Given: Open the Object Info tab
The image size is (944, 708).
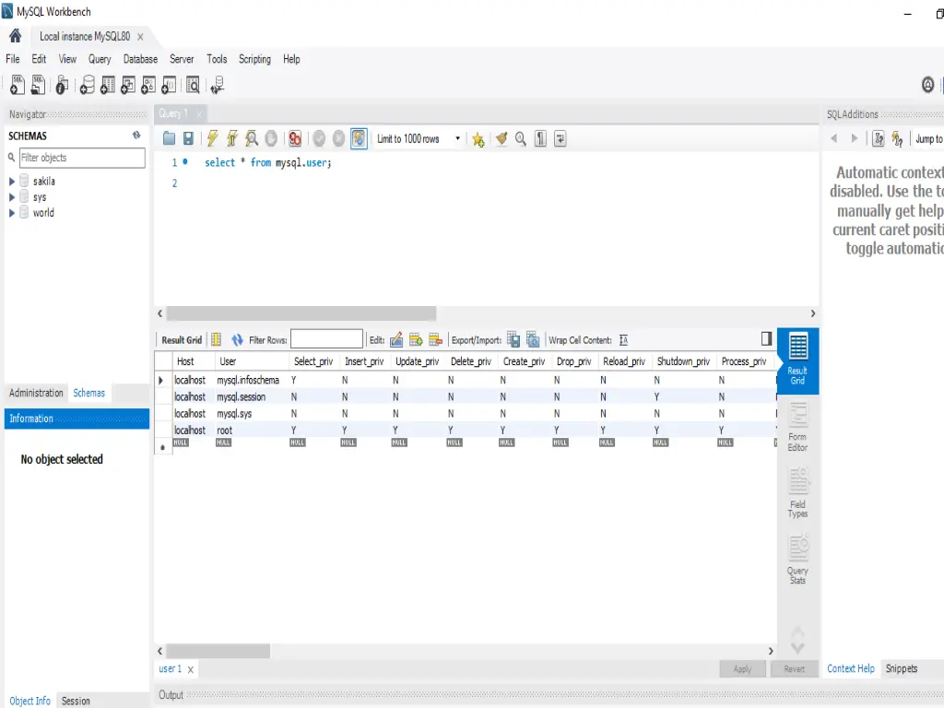Looking at the screenshot, I should [x=30, y=701].
